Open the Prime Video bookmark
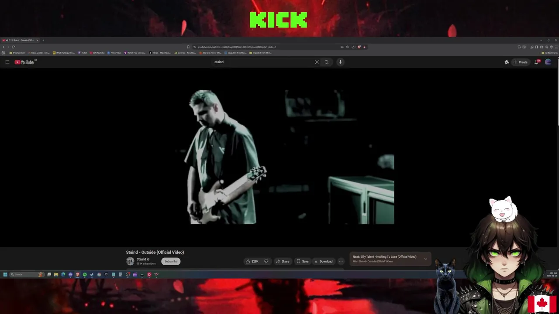Viewport: 559px width, 314px height. pos(114,53)
